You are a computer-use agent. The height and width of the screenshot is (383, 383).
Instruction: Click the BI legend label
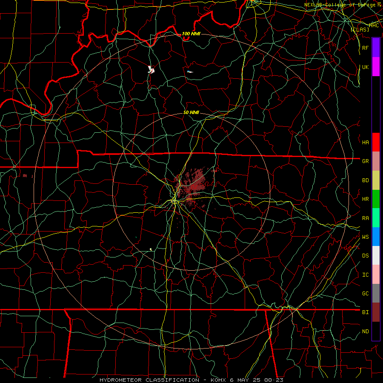click(x=365, y=312)
